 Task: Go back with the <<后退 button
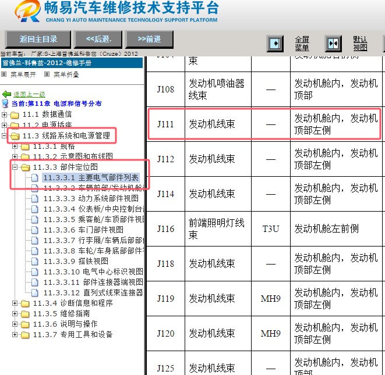click(98, 39)
